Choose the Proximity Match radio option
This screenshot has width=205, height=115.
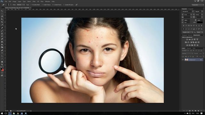coord(35,5)
